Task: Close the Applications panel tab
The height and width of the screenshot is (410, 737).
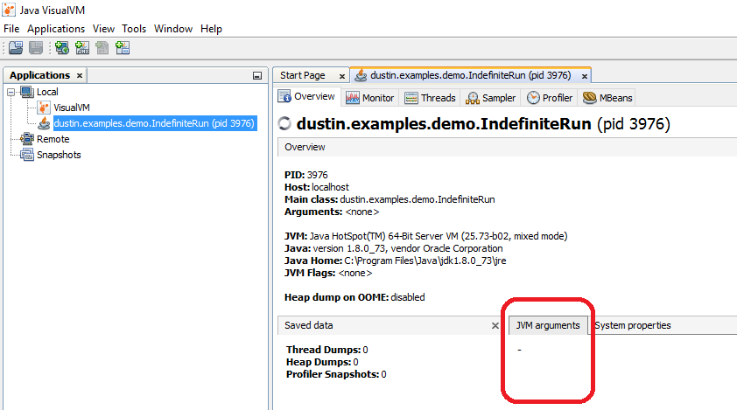Action: tap(80, 75)
